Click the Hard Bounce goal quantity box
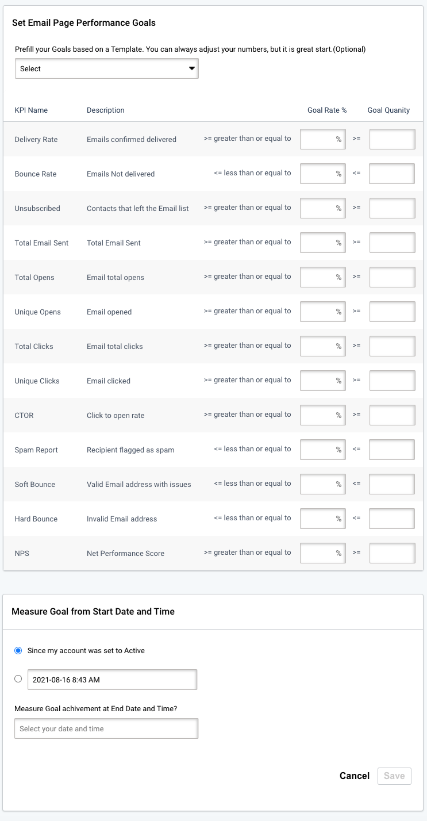Image resolution: width=427 pixels, height=821 pixels. [392, 518]
